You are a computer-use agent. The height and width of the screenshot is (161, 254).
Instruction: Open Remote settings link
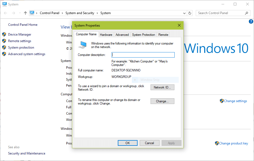pos(19,41)
